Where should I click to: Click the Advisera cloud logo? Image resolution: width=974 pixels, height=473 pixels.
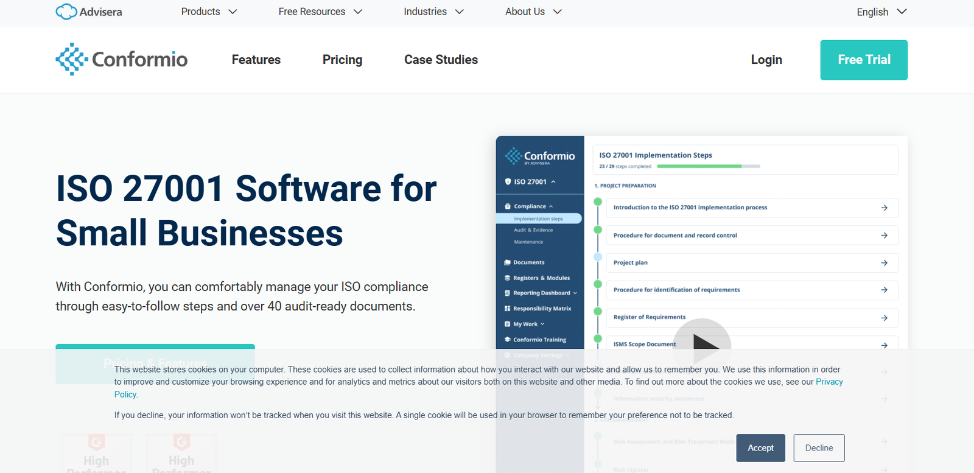[66, 12]
